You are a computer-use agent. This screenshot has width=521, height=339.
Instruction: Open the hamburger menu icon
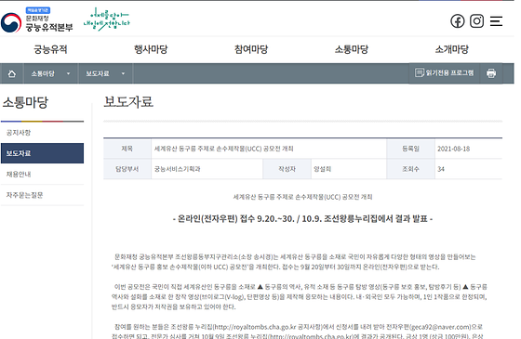pyautogui.click(x=496, y=21)
